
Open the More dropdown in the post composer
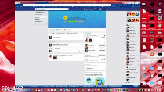76,34
